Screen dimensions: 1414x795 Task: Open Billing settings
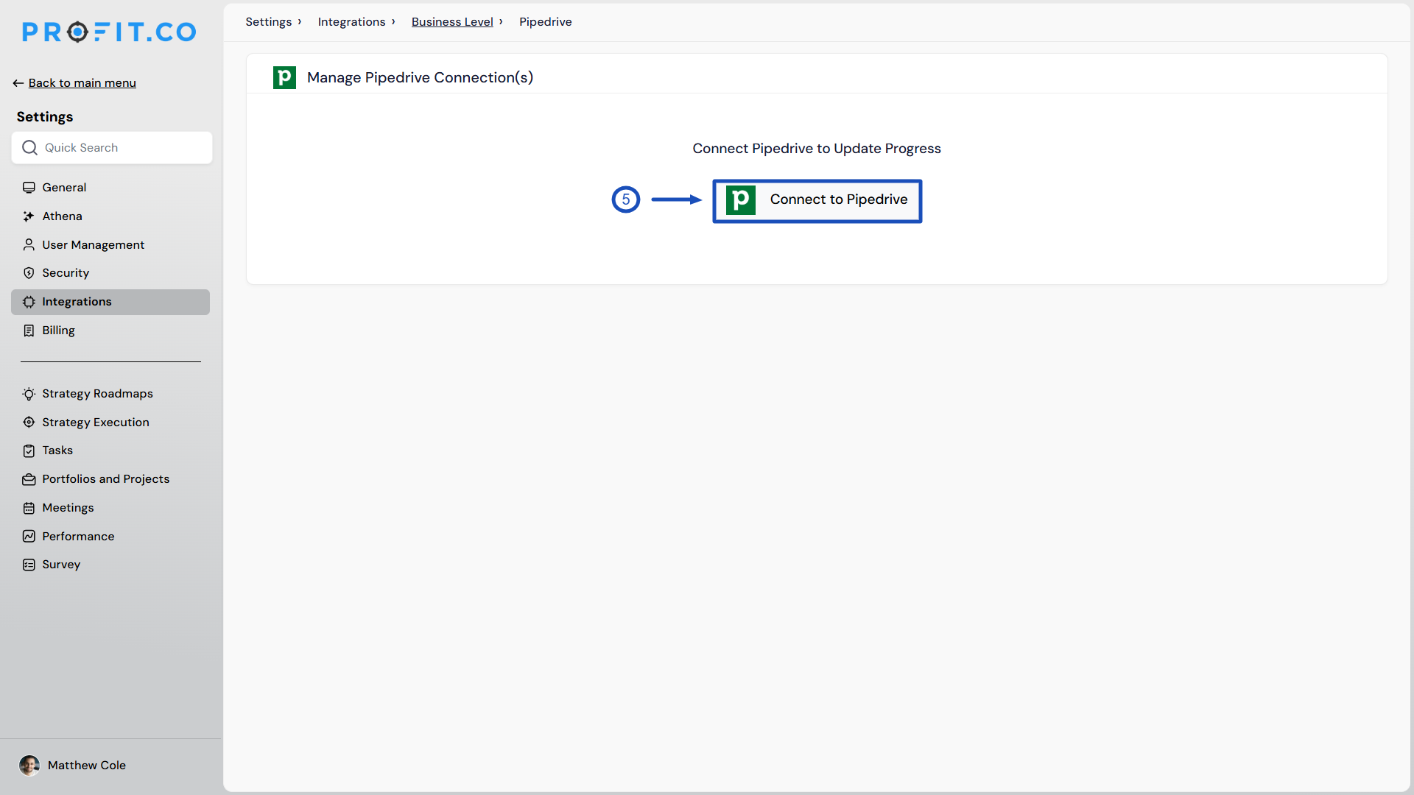(110, 331)
